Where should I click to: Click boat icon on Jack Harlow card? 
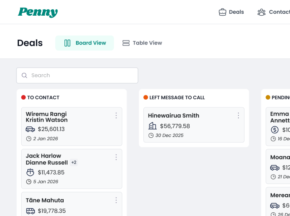pyautogui.click(x=30, y=172)
